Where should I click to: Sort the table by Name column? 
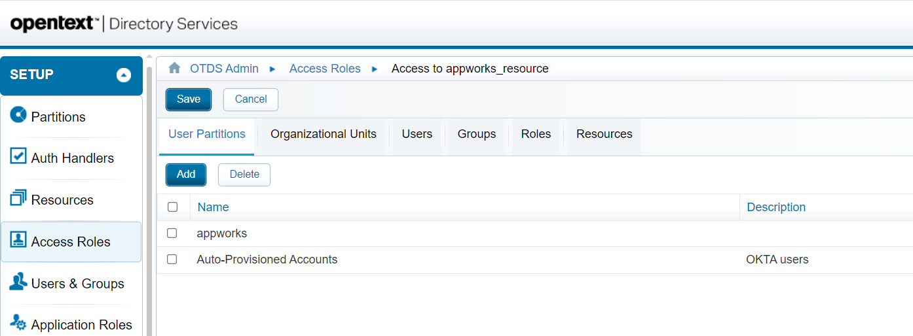tap(213, 207)
